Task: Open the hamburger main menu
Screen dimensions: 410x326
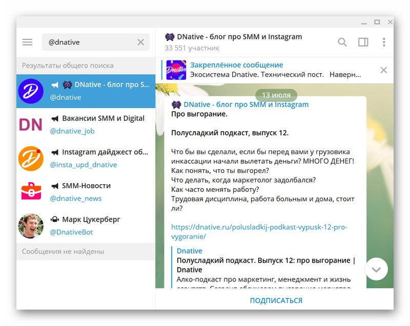Action: [28, 42]
